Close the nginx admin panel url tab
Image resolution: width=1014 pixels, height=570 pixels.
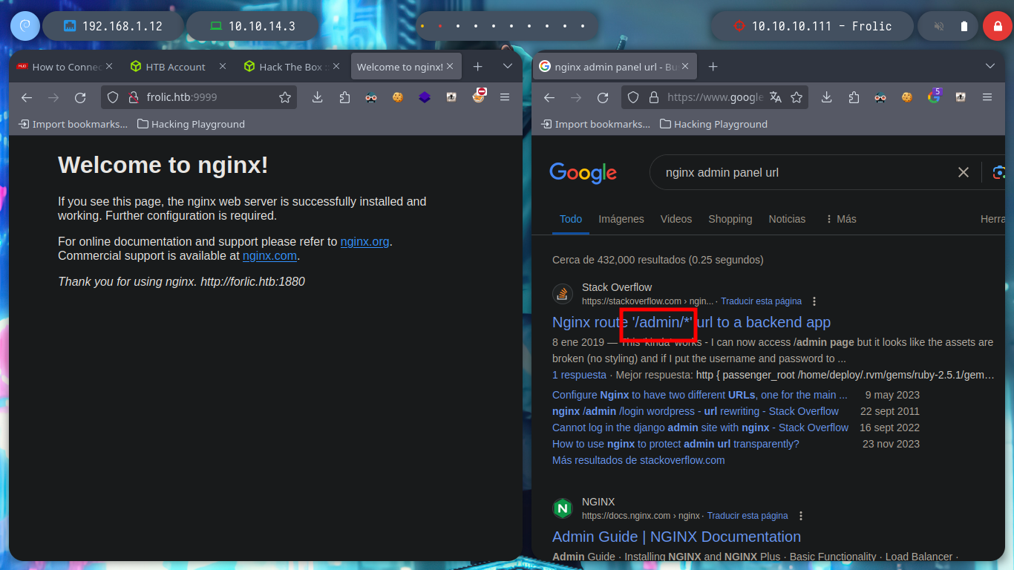click(x=686, y=67)
